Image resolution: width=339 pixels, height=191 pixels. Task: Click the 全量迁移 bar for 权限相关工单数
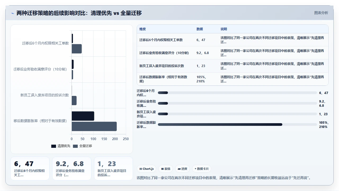77,49
